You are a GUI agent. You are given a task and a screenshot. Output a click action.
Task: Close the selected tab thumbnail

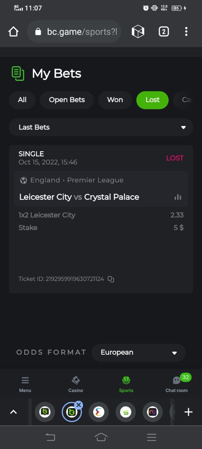point(79,405)
